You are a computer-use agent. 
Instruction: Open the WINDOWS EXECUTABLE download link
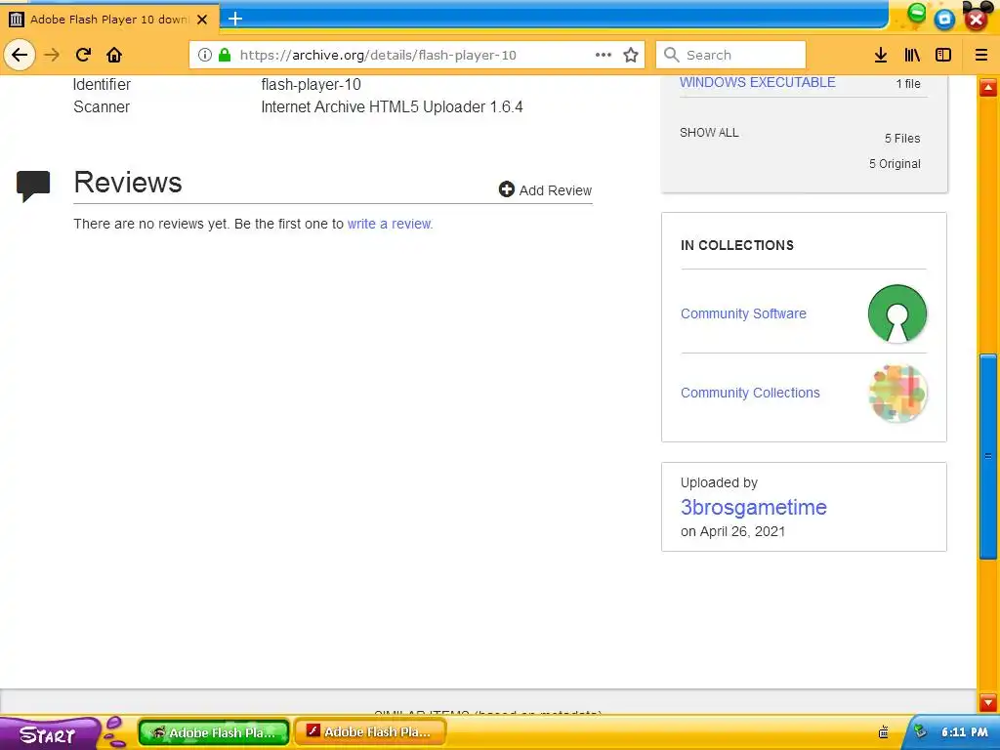click(757, 82)
